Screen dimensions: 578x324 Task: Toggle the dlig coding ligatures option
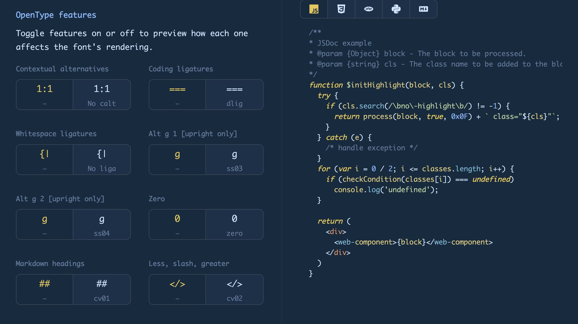click(x=235, y=95)
